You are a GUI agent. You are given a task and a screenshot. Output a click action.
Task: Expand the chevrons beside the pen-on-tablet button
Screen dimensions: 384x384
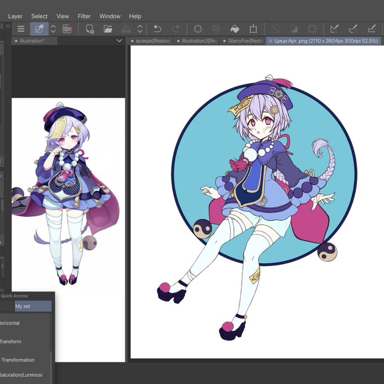click(53, 29)
